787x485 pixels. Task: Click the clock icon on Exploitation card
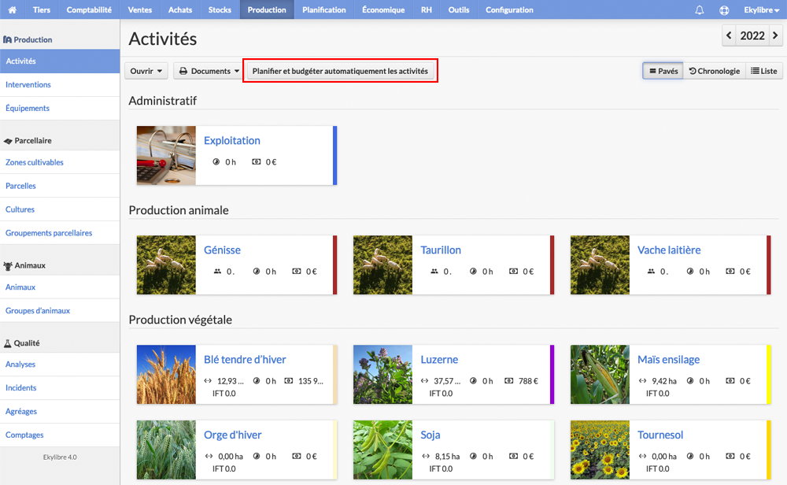216,161
